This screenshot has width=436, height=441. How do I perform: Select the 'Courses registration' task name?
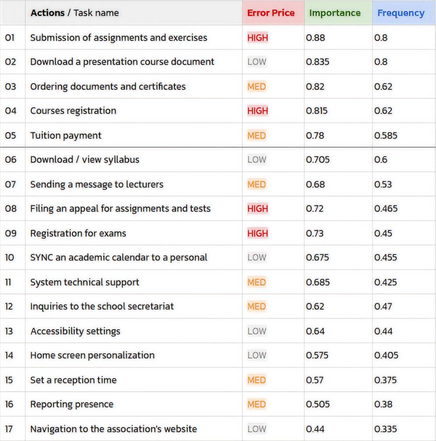tap(73, 111)
